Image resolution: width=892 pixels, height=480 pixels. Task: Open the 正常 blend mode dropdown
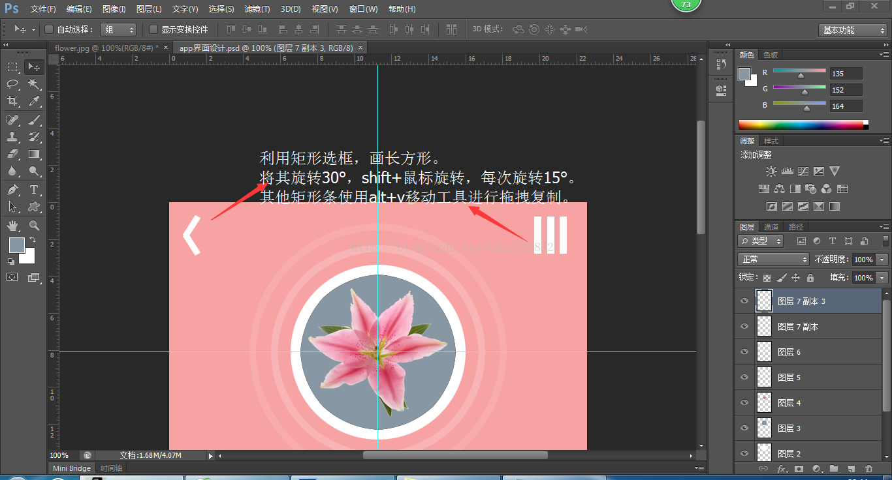773,259
